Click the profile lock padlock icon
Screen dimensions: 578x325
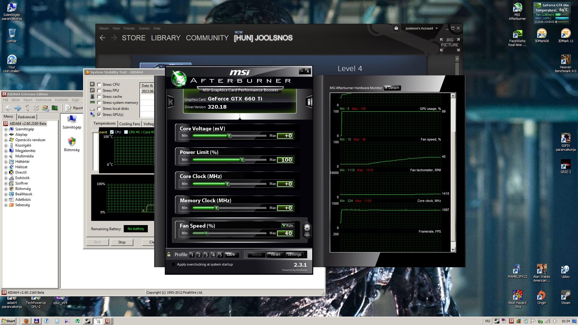pos(169,254)
